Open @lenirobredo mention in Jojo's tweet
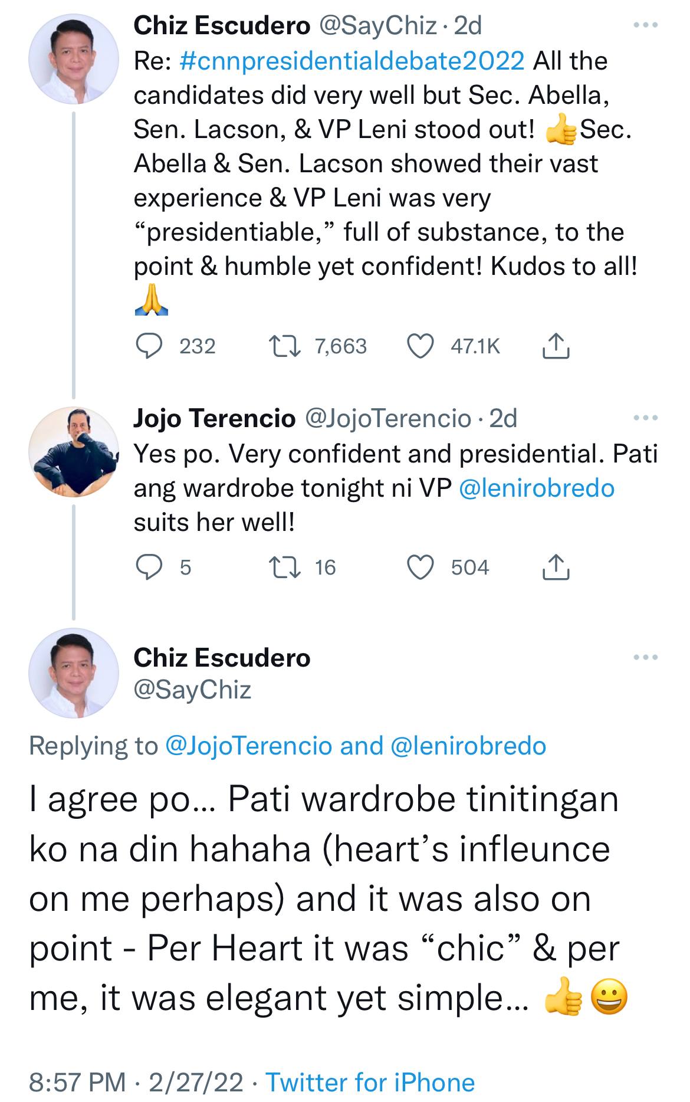The image size is (690, 1102). 536,488
